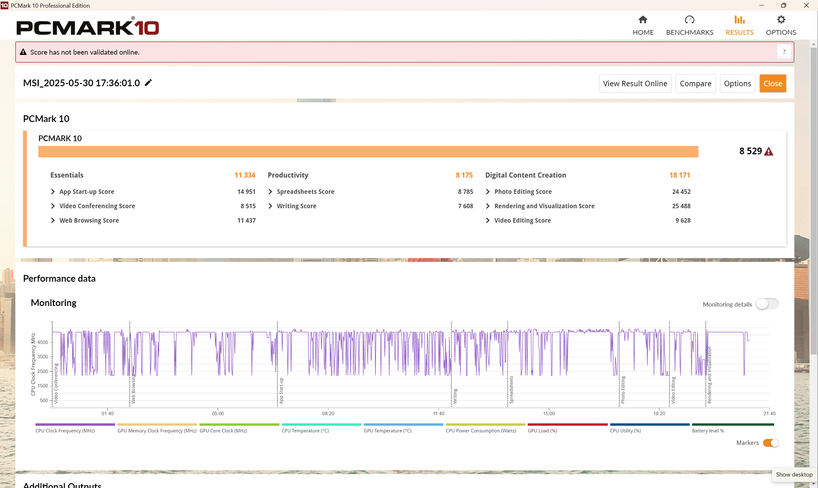Click the PCMark 10 logo

click(x=88, y=26)
